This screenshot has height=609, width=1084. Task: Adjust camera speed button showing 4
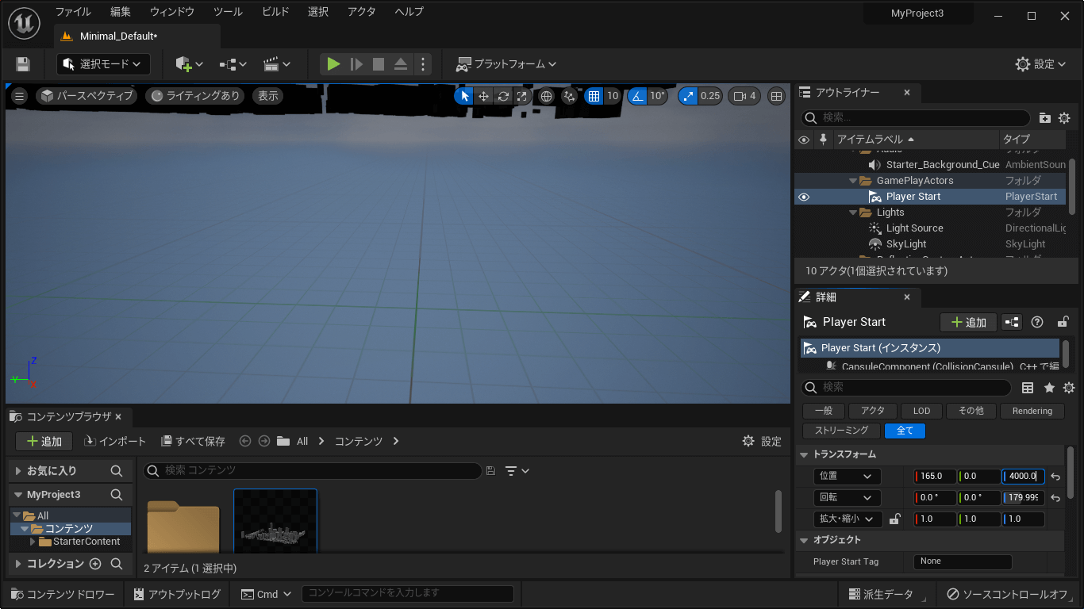pyautogui.click(x=745, y=96)
